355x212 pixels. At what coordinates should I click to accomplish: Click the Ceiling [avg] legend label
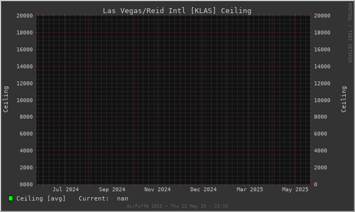[x=41, y=198]
